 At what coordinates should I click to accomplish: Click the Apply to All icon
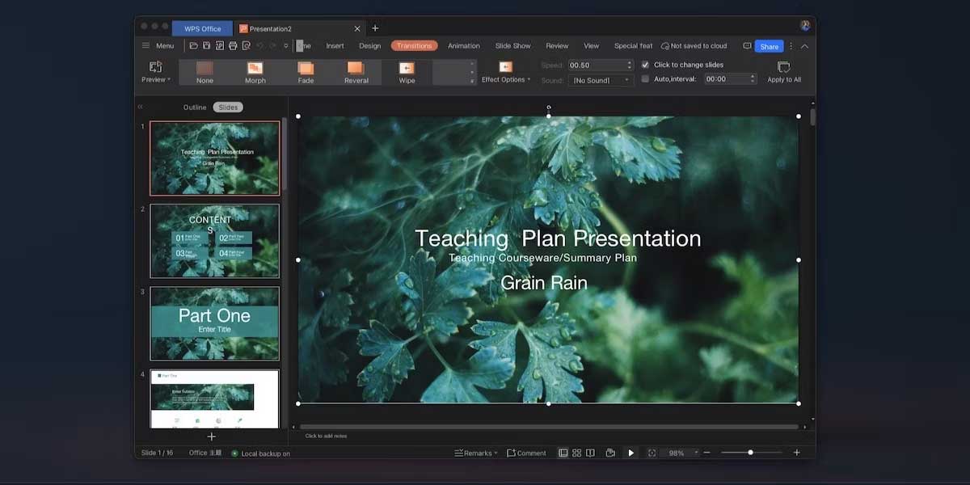[x=783, y=68]
